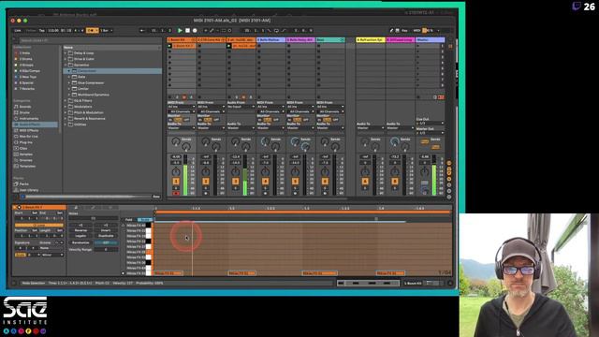
Task: Select the Compressor device in the browser
Action: pyautogui.click(x=87, y=71)
